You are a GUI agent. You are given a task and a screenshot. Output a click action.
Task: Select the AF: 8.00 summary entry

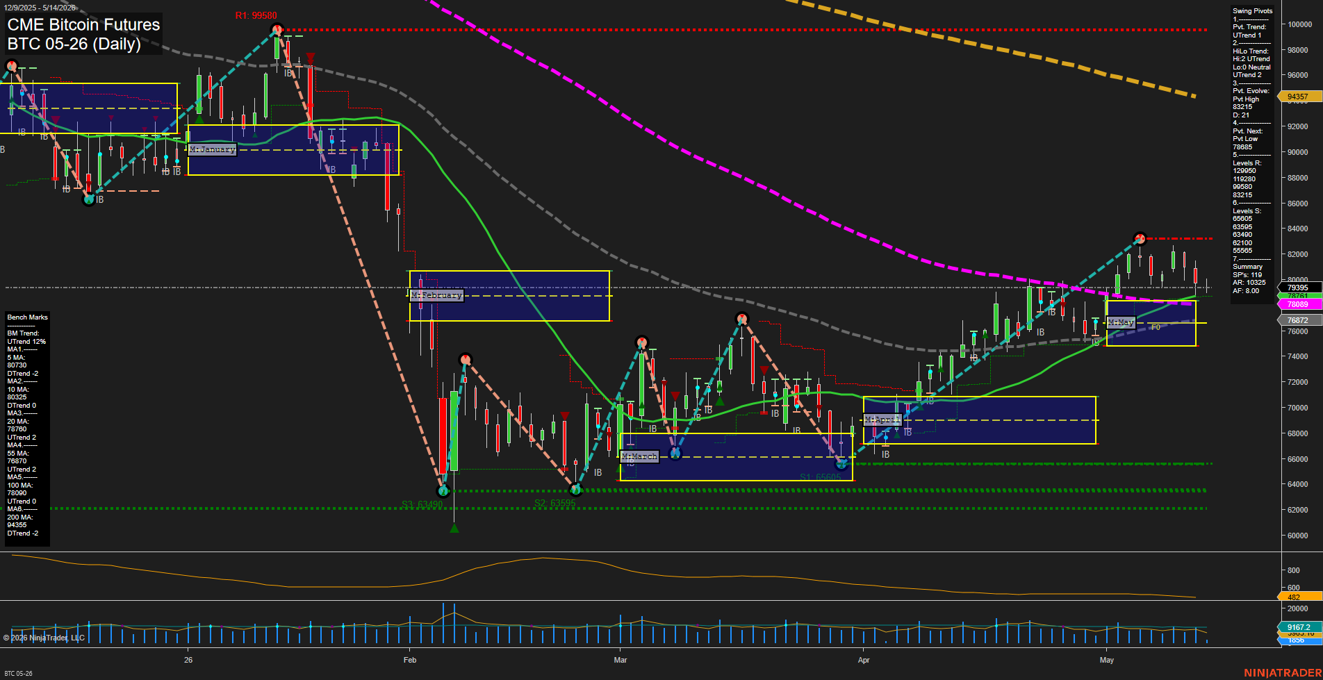click(x=1246, y=291)
